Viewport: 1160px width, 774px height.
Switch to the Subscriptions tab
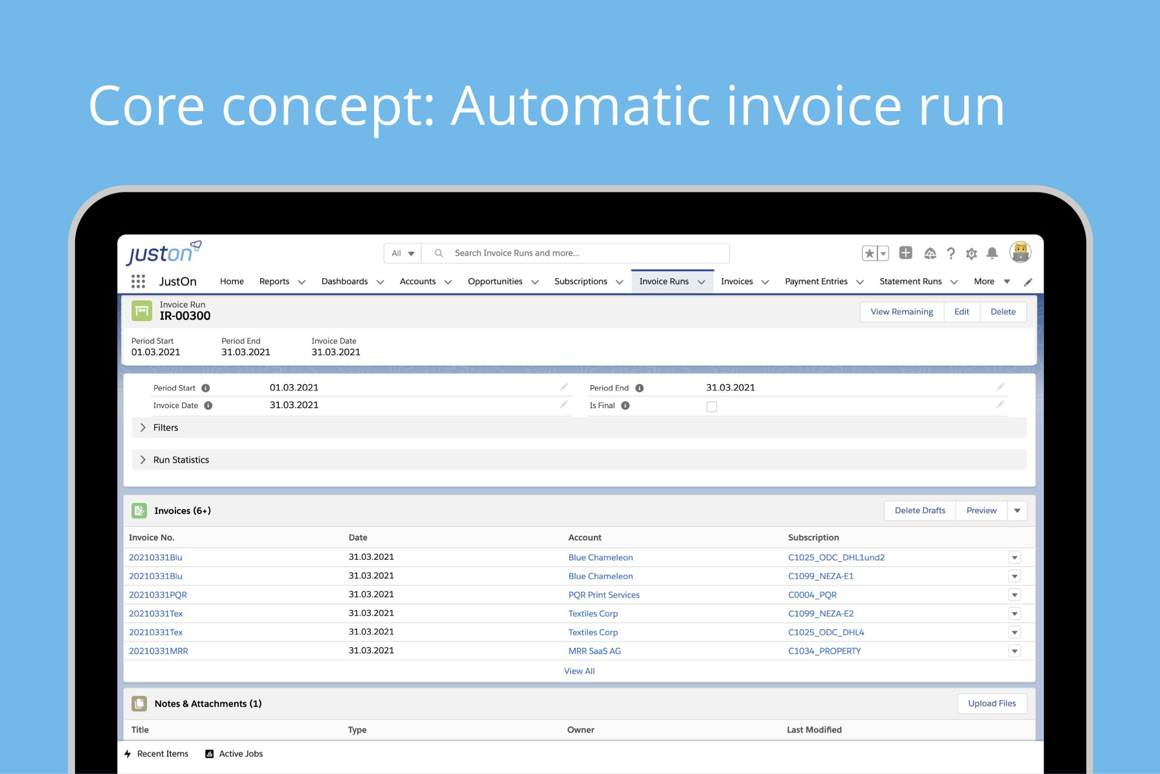pos(581,281)
